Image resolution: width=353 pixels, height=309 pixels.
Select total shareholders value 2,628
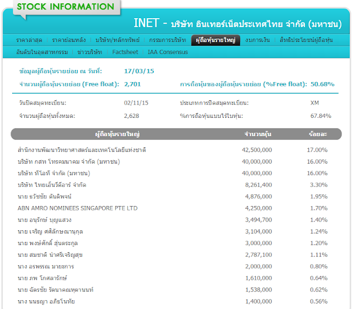tap(131, 116)
